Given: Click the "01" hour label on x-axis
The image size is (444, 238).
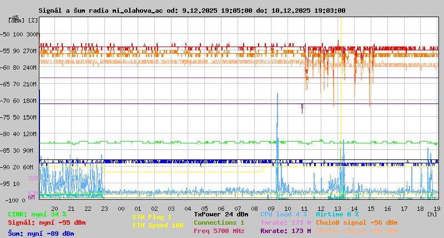Looking at the screenshot, I should click(138, 209).
